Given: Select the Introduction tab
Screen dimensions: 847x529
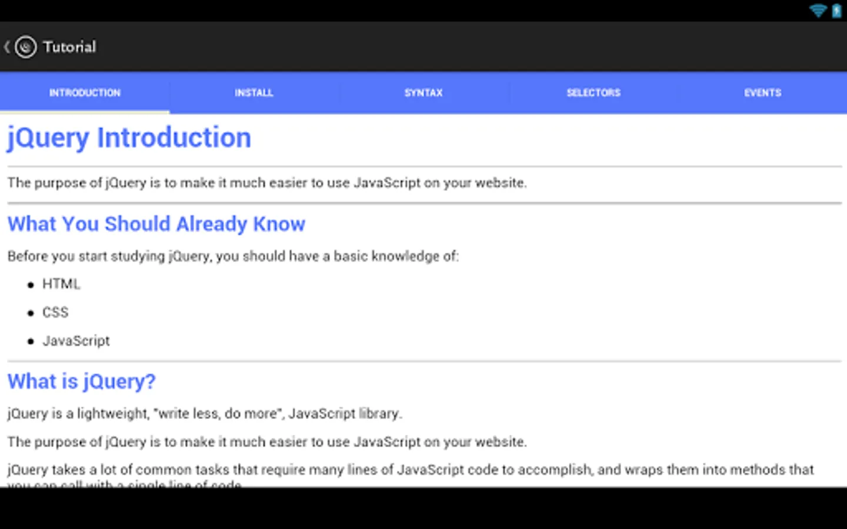Looking at the screenshot, I should [85, 93].
